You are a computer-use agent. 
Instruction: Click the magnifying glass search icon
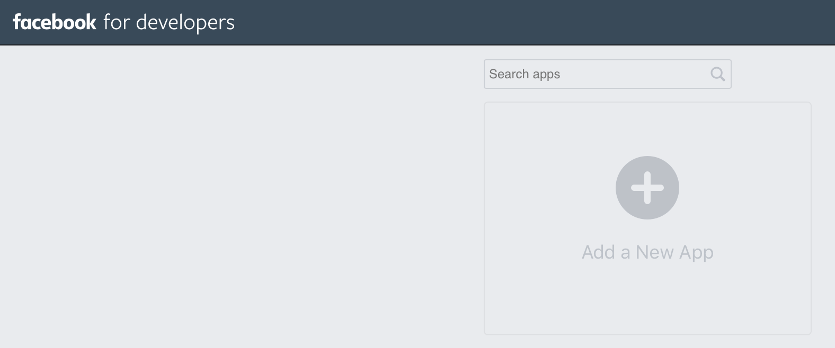tap(717, 74)
